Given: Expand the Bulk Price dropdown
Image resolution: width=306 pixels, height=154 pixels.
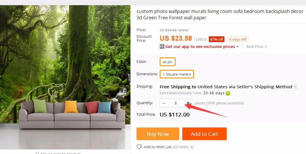Looking at the screenshot, I should [256, 47].
